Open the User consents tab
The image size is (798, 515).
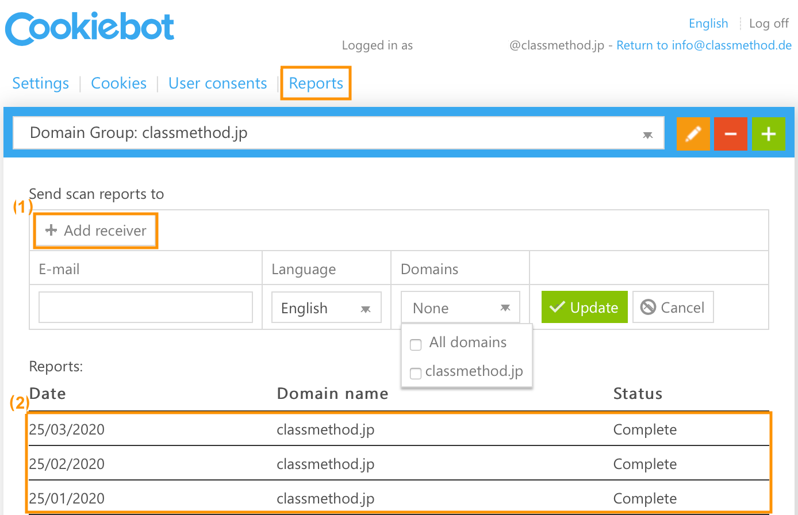tap(218, 83)
